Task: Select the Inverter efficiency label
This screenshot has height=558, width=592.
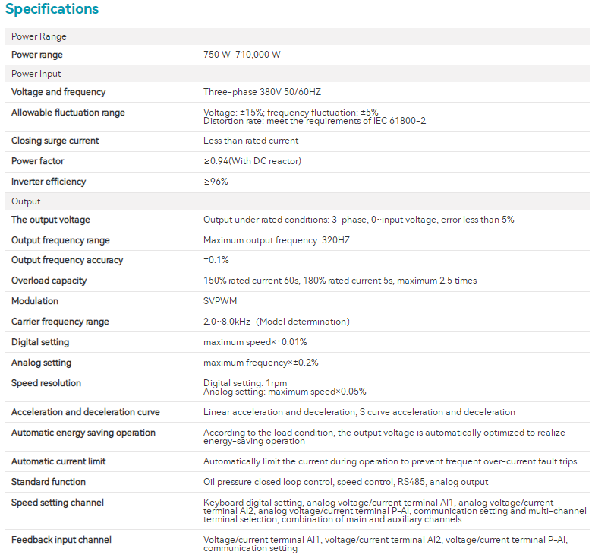Action: coord(49,182)
